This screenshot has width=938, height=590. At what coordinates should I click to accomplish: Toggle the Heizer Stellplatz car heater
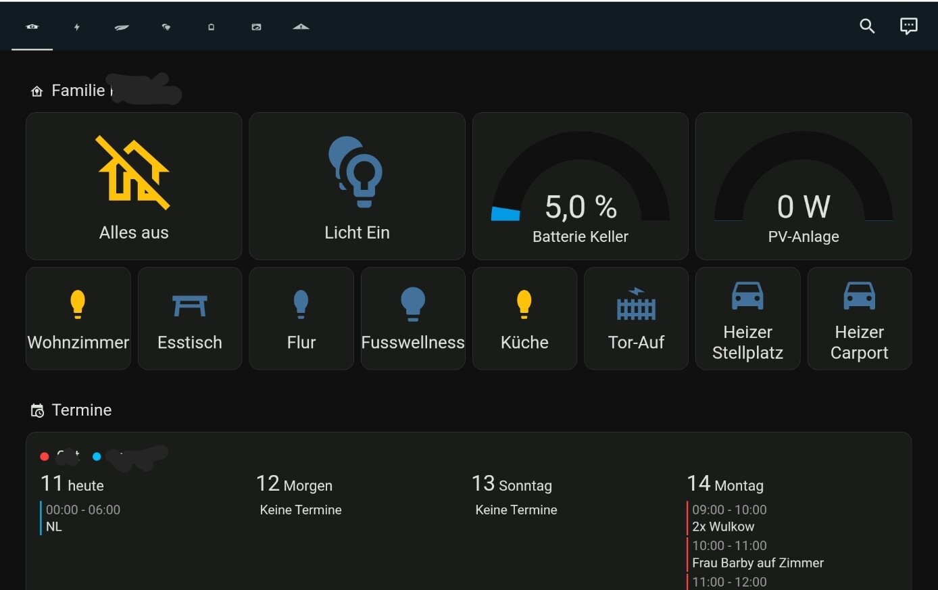[x=748, y=318]
